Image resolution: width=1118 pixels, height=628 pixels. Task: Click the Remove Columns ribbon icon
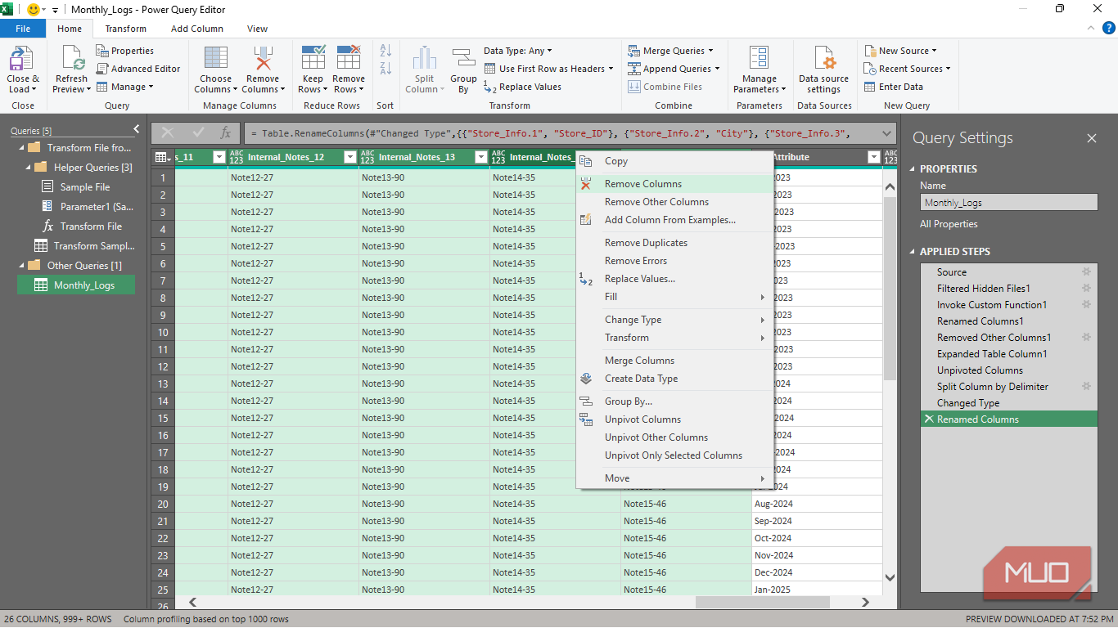263,60
